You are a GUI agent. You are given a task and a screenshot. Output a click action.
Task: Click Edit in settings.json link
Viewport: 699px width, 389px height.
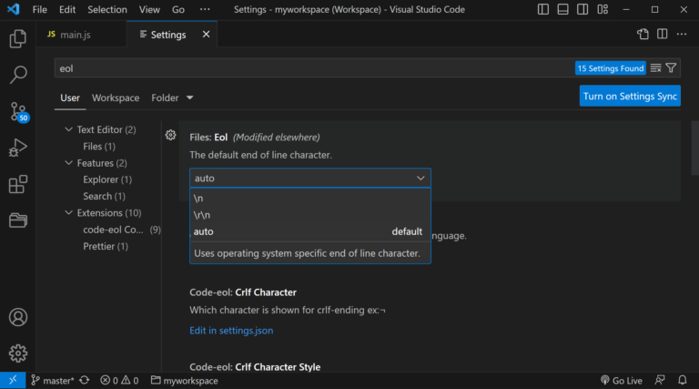(x=231, y=331)
